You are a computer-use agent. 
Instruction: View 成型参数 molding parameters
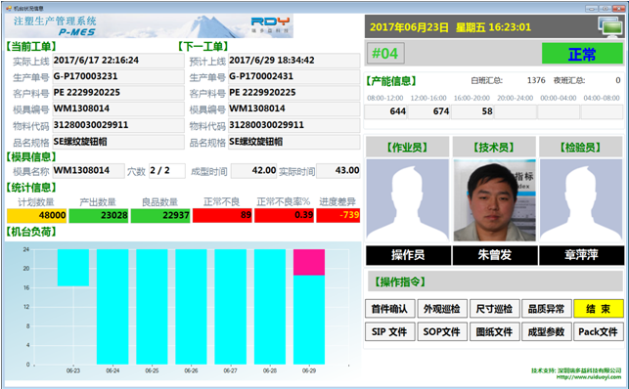(547, 331)
